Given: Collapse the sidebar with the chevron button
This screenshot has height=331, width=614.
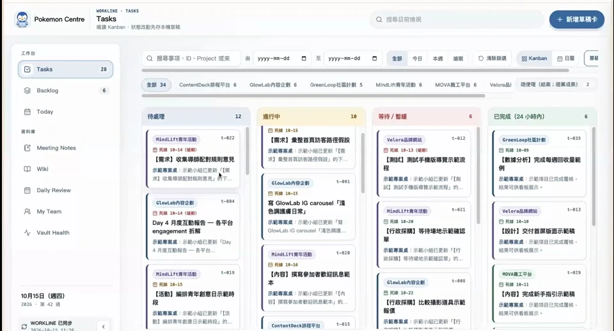Looking at the screenshot, I should coord(104,327).
